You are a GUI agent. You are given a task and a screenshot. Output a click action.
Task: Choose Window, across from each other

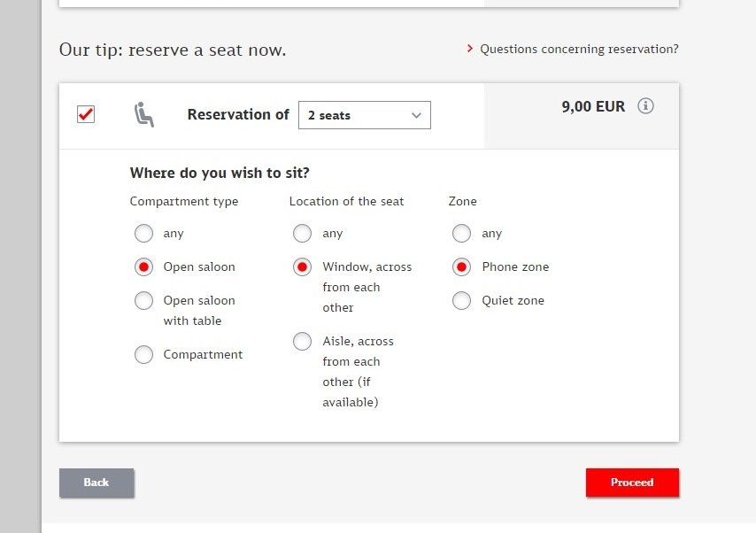302,266
